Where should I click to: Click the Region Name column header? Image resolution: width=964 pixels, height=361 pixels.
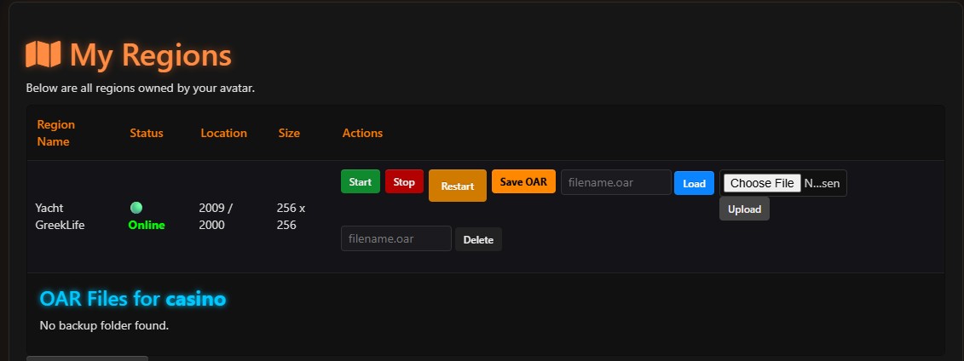click(56, 133)
